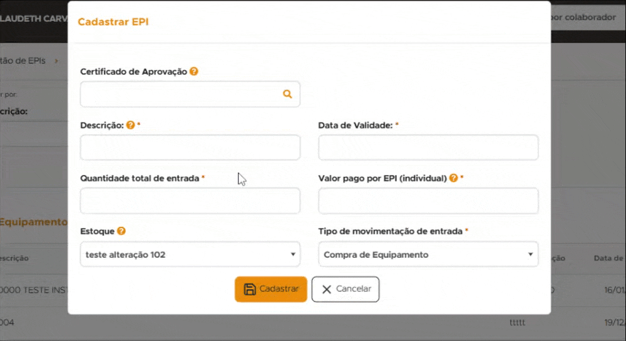This screenshot has width=626, height=341.
Task: Click the 'ttttt' cell in the table
Action: 520,322
